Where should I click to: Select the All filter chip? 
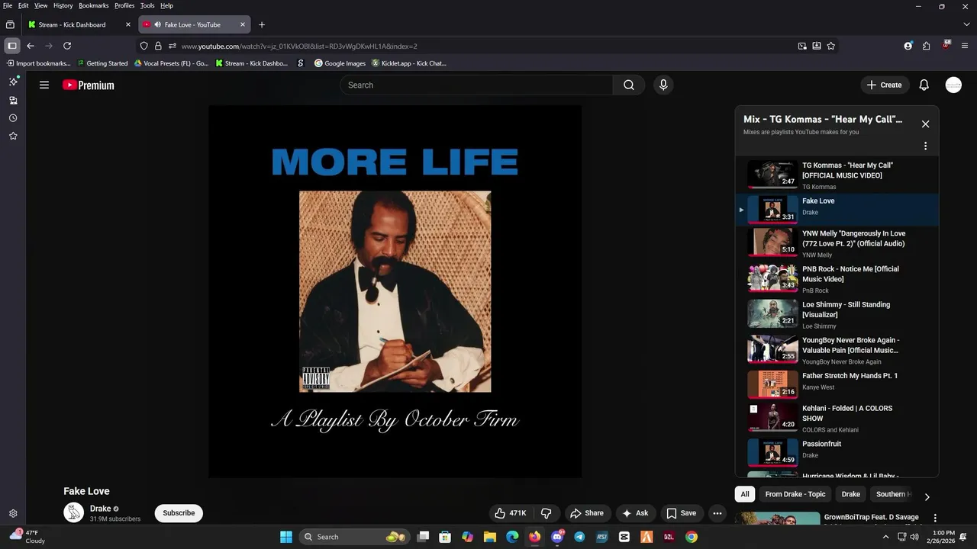click(x=745, y=494)
